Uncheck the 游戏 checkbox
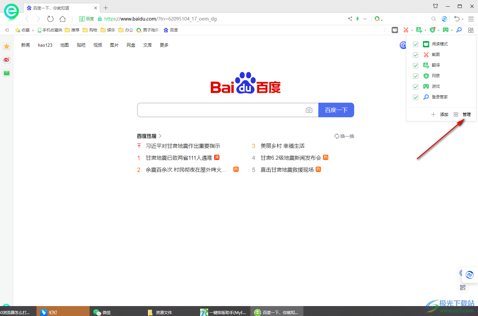Screen dimensions: 478x316 [x=416, y=87]
